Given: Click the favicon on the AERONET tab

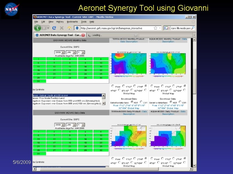Looking at the screenshot, I should pyautogui.click(x=37, y=35).
